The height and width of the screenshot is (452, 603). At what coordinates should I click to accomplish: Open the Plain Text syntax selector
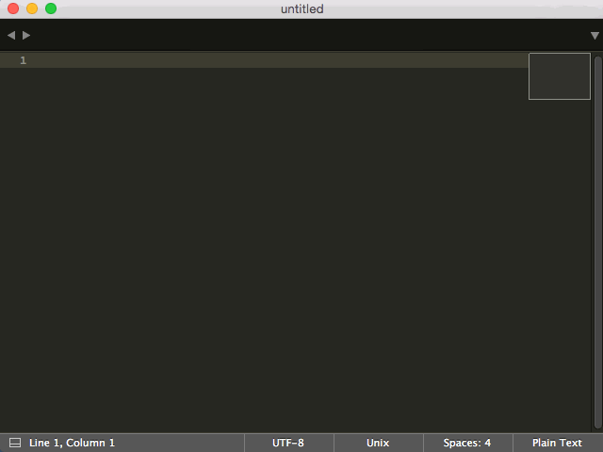coord(557,443)
